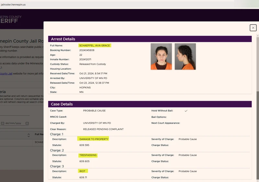Click the sort arrows in table header
This screenshot has height=182, width=259.
28,135
